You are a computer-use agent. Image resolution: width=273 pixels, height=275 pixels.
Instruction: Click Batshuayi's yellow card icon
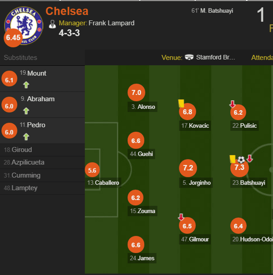[233, 159]
